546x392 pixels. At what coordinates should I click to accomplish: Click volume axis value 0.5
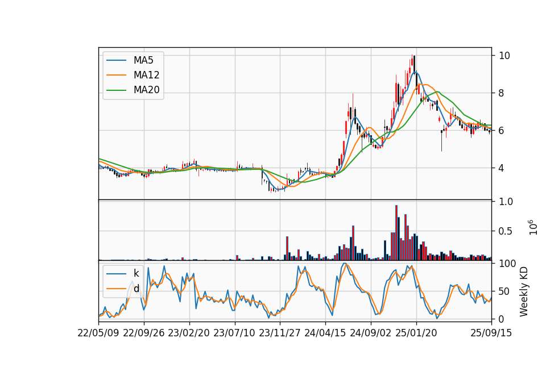pos(506,231)
